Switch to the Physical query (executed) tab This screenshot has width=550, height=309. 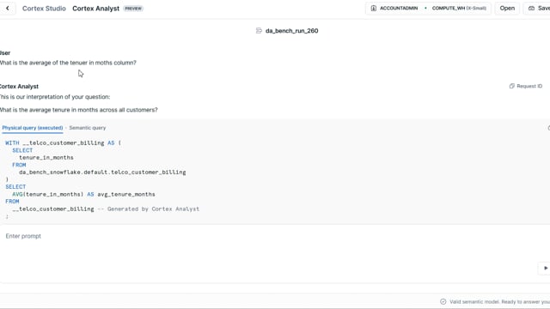[33, 128]
